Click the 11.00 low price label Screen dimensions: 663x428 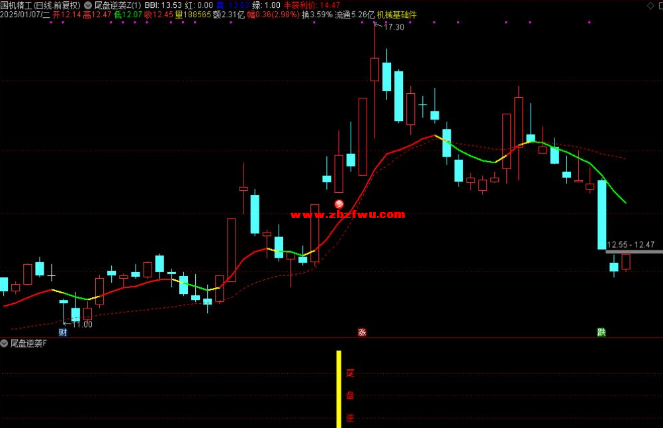click(x=82, y=324)
